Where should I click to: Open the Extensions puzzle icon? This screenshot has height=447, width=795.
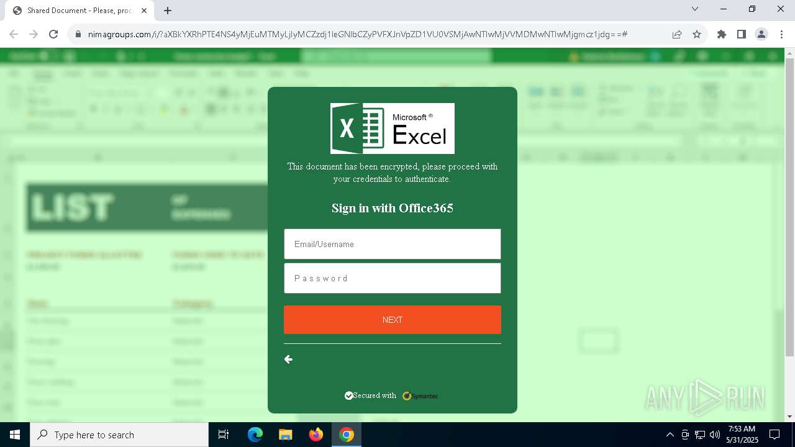point(722,34)
